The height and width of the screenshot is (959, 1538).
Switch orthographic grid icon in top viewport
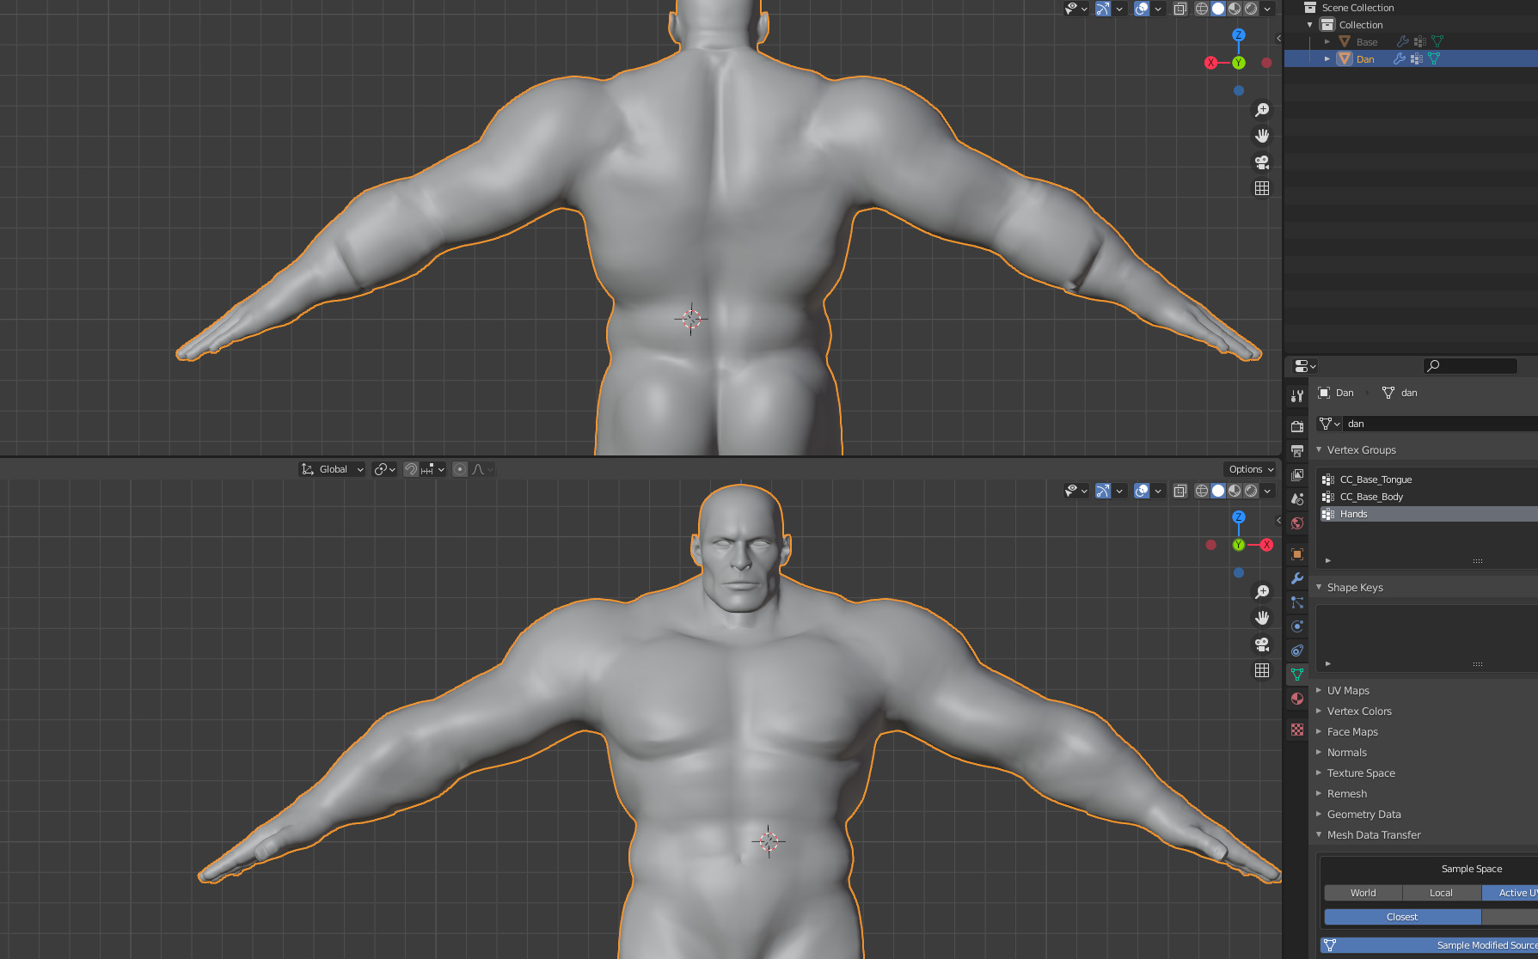tap(1262, 188)
